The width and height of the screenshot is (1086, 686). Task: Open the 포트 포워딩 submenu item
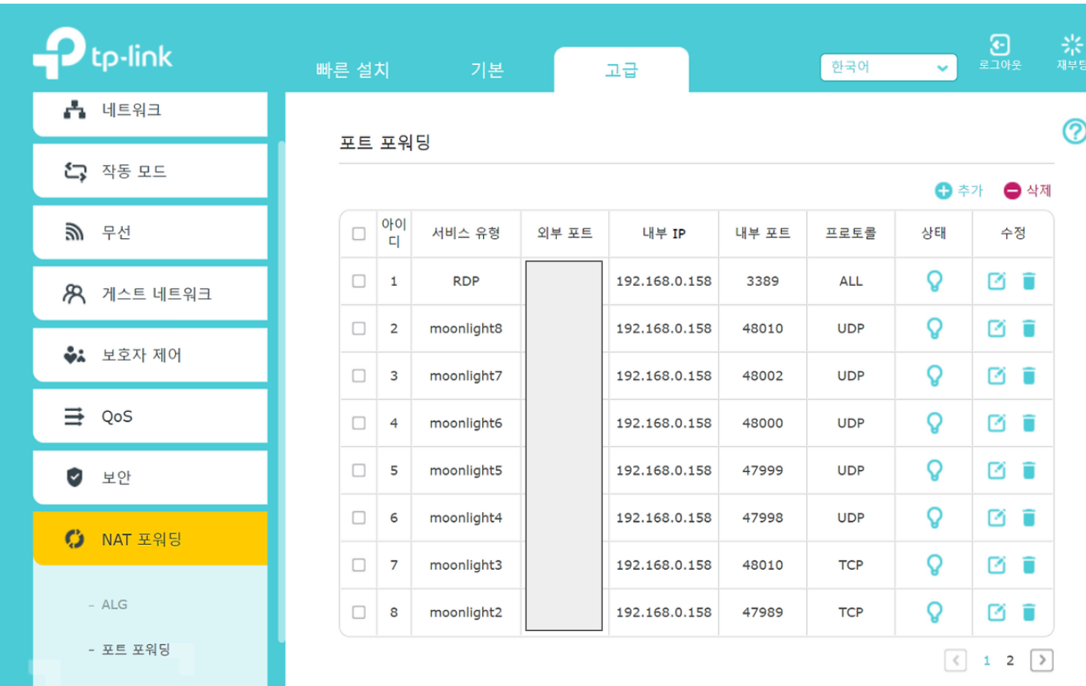tap(135, 649)
